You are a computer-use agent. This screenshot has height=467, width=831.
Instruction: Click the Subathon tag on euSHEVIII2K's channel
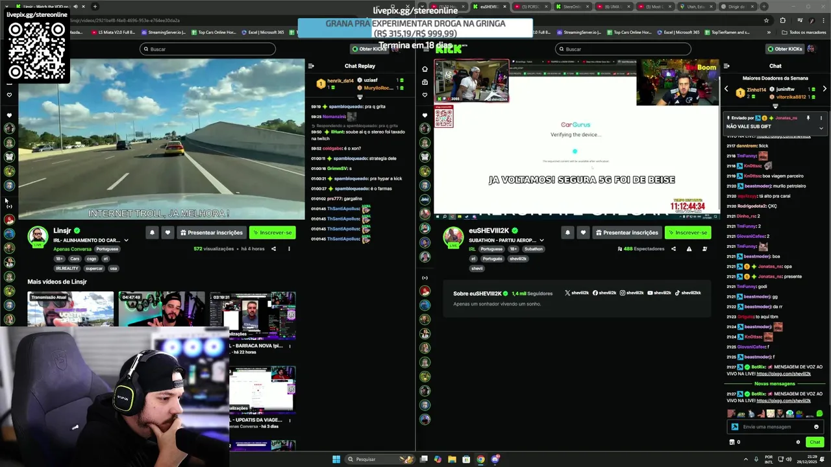[x=533, y=249]
